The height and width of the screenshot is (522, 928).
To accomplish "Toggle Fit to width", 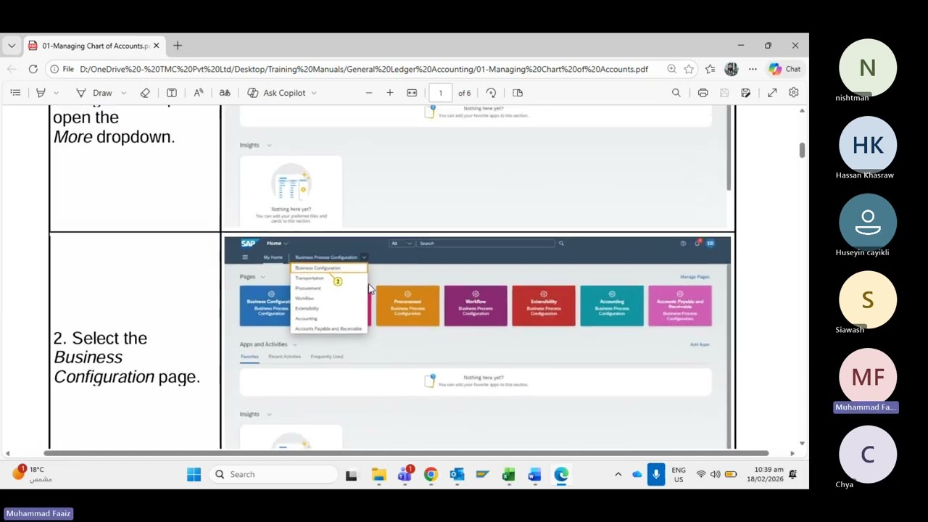I will click(x=412, y=93).
